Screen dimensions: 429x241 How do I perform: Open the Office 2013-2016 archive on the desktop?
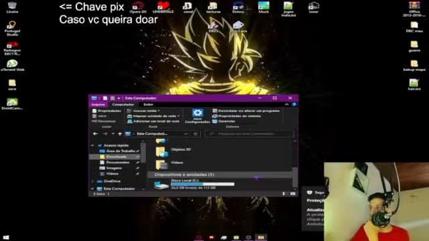click(414, 9)
